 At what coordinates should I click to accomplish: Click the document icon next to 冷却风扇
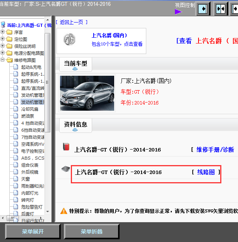15,109
